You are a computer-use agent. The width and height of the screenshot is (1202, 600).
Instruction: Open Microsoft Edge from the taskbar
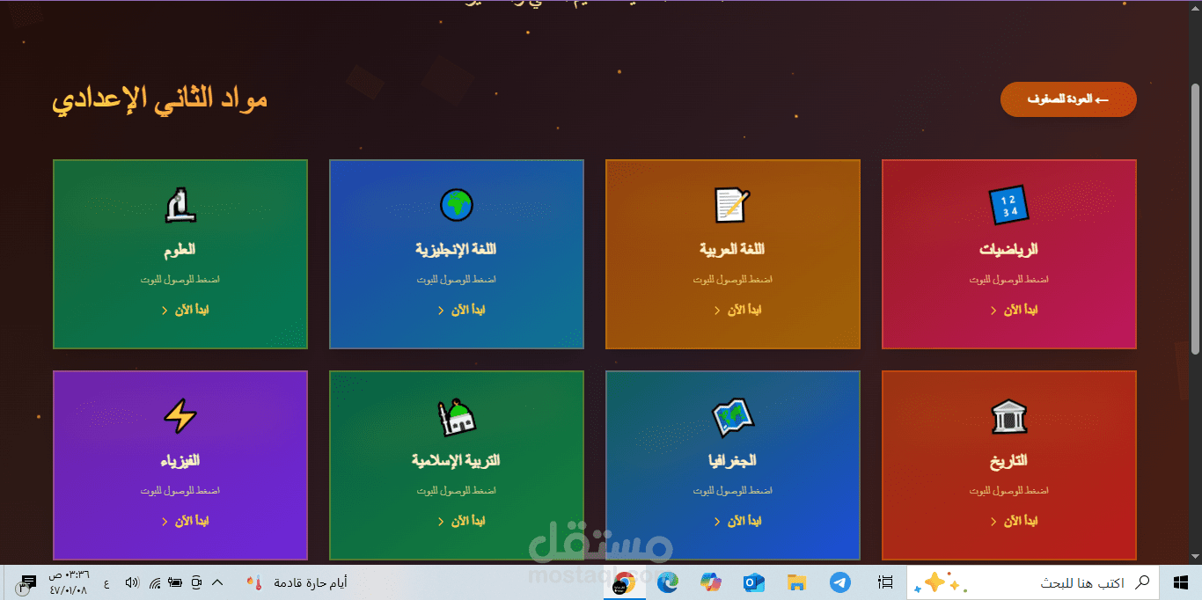tap(668, 582)
